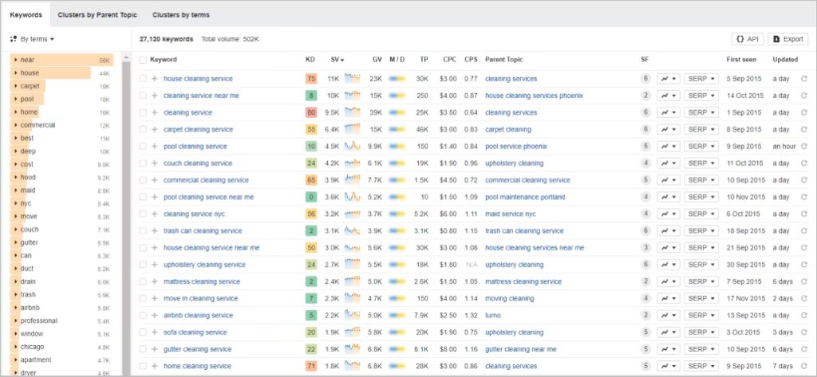The width and height of the screenshot is (817, 377).
Task: Add 'couch cleaning service' using plus icon
Action: coord(154,163)
